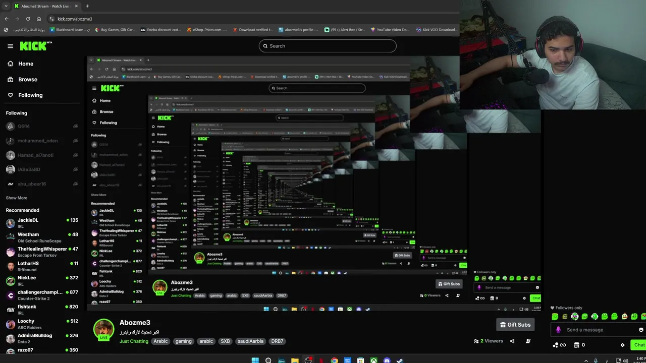The height and width of the screenshot is (363, 646).
Task: Click the Gift Subs button
Action: pos(515,325)
